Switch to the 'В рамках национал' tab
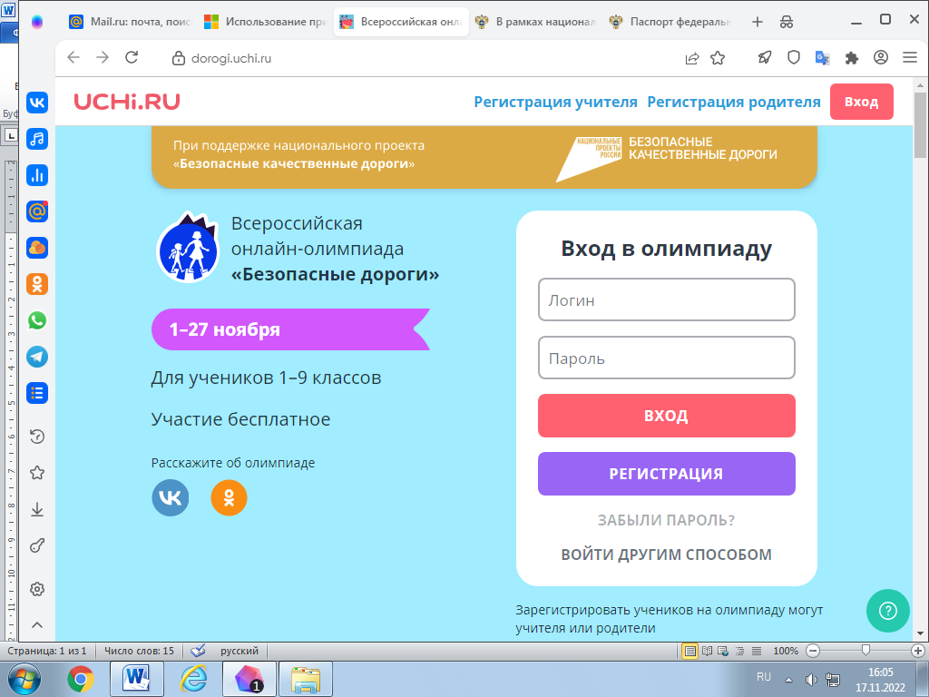 [x=536, y=22]
